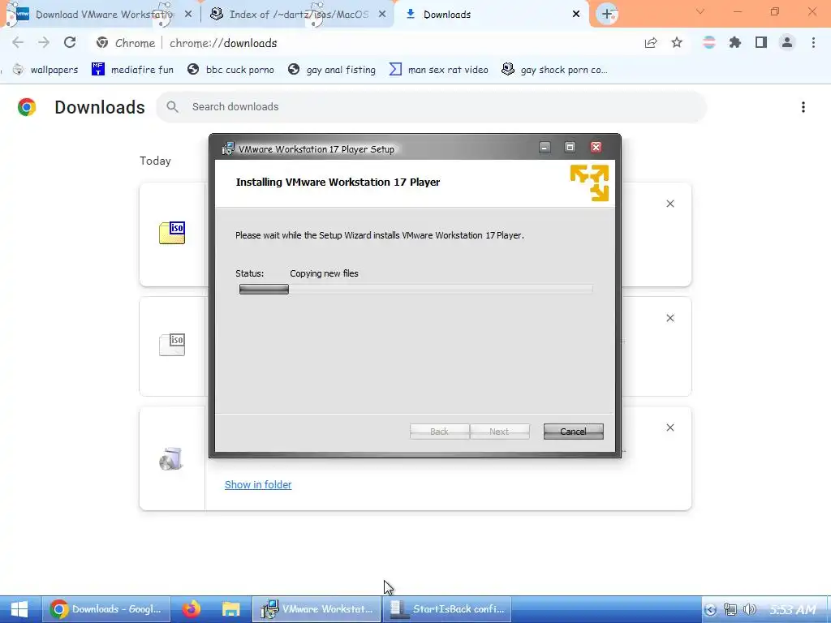Click the search magnifier in Downloads

pyautogui.click(x=172, y=107)
